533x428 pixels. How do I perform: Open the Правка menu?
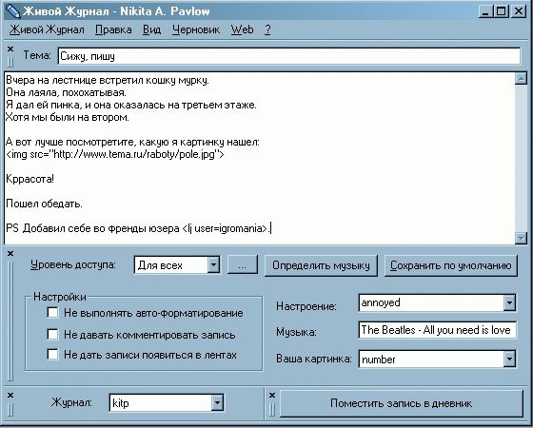[113, 29]
